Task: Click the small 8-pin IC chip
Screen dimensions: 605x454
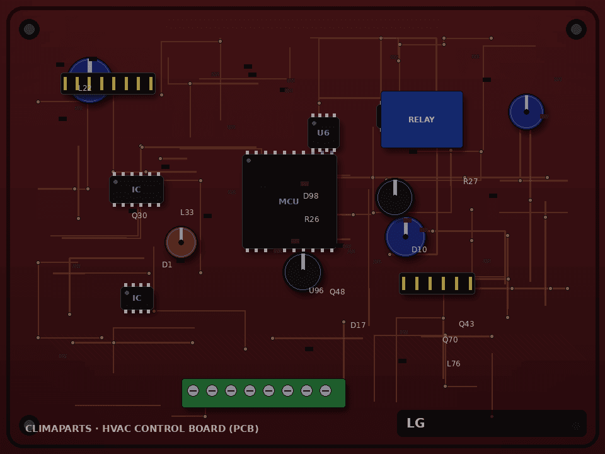Action: (137, 298)
